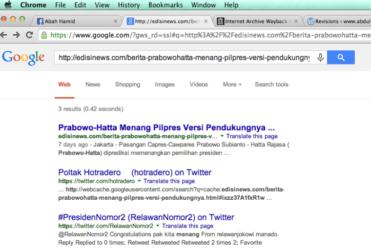Screen dimensions: 371x252
Task: Click the '3 results (0.42 seconds)' text
Action: [x=91, y=109]
